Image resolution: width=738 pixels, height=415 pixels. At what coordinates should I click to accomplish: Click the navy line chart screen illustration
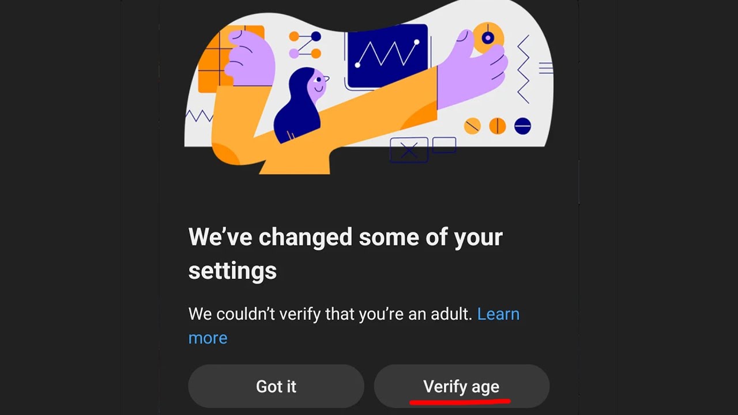tap(387, 56)
